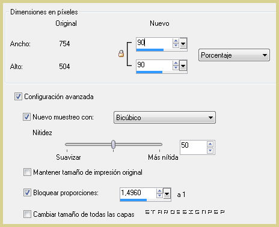Decrease Nitidez value with down arrow

coord(210,150)
